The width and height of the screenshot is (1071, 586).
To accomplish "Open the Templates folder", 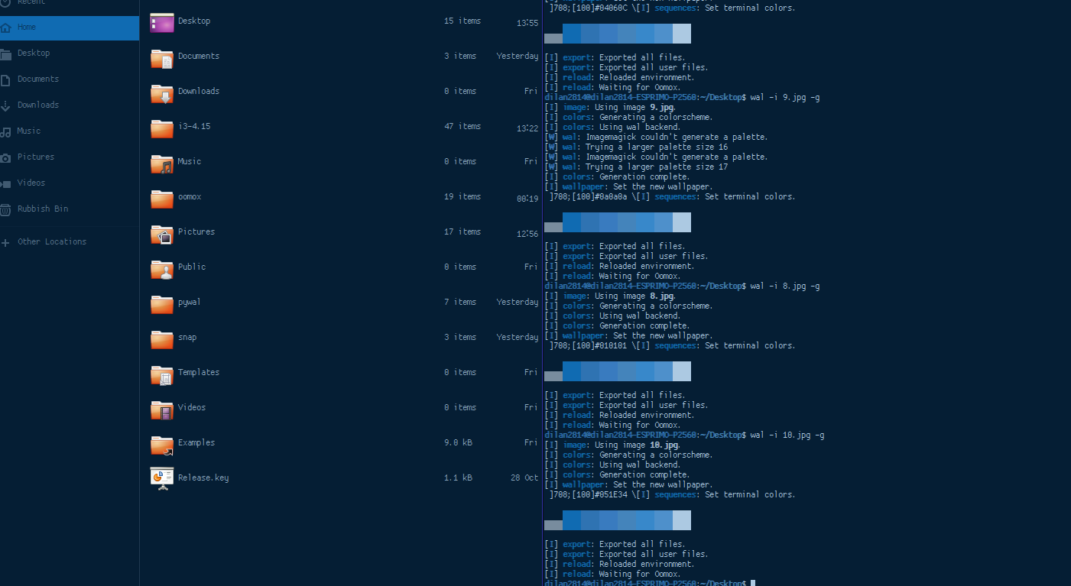I will pos(198,372).
